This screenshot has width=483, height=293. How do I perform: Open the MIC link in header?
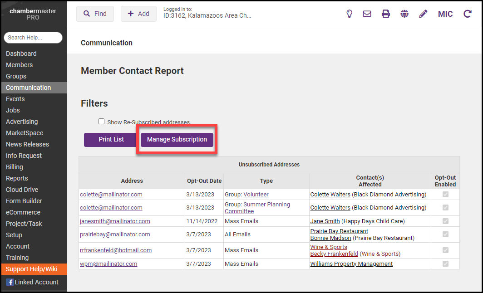pos(445,14)
